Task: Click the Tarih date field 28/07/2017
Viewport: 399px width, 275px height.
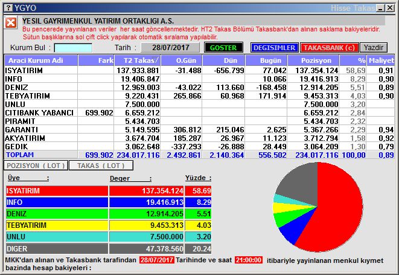Action: tap(170, 48)
